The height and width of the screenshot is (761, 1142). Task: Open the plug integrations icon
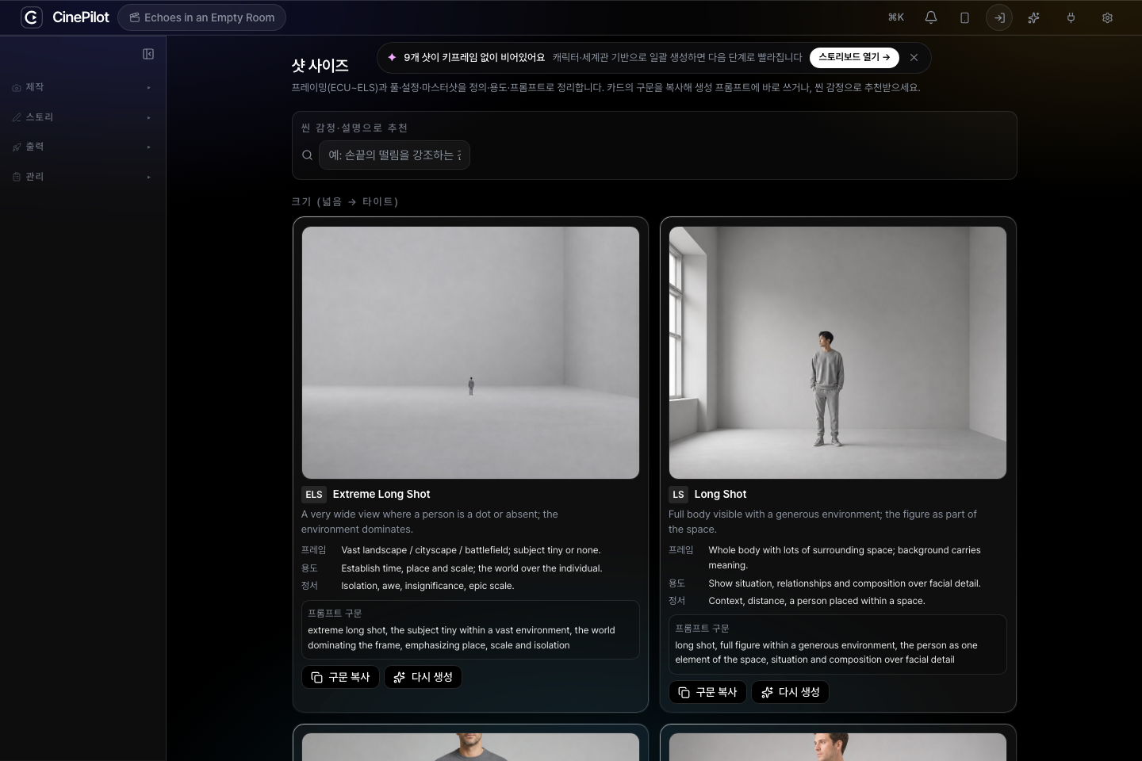1071,17
